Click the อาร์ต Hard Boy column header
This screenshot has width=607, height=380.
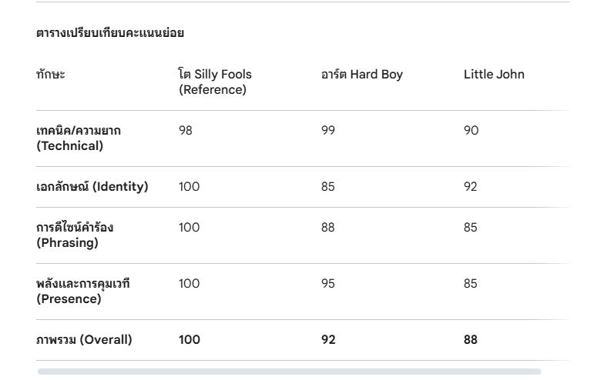(x=361, y=75)
